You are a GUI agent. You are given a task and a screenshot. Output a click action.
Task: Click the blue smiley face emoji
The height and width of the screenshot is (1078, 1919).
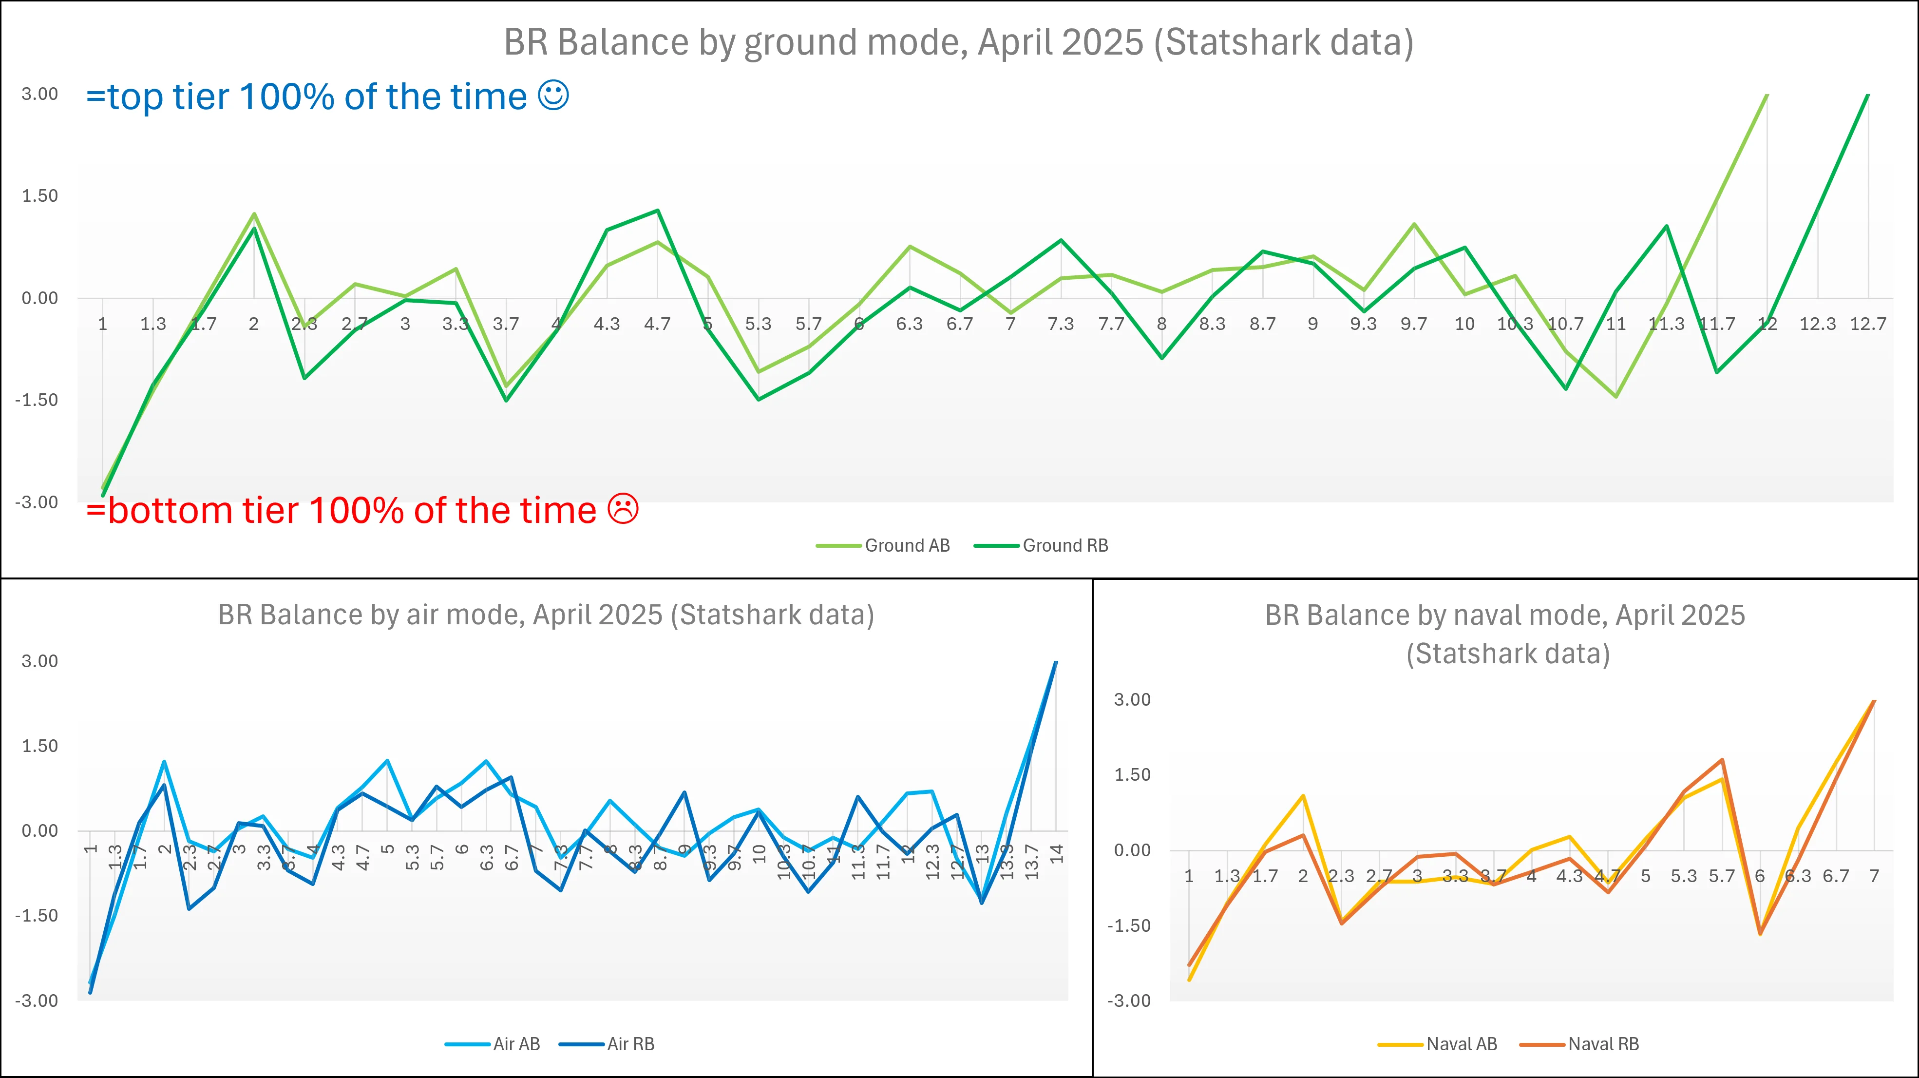553,96
